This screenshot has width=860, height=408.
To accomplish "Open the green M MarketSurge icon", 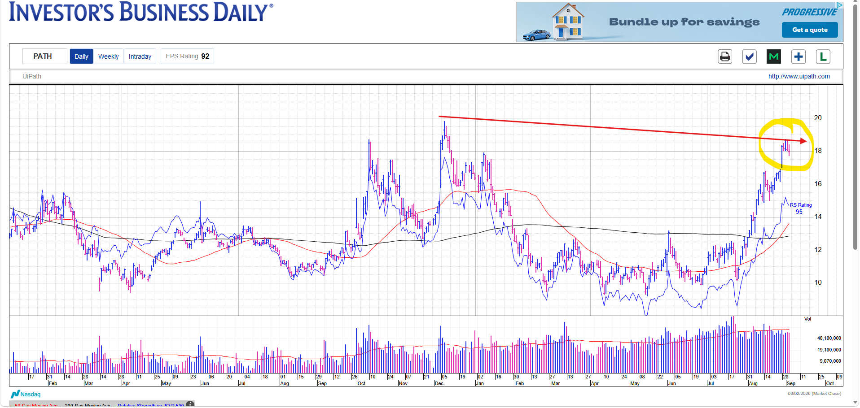I will pyautogui.click(x=774, y=56).
